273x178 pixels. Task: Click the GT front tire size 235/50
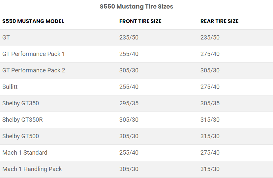coord(129,38)
